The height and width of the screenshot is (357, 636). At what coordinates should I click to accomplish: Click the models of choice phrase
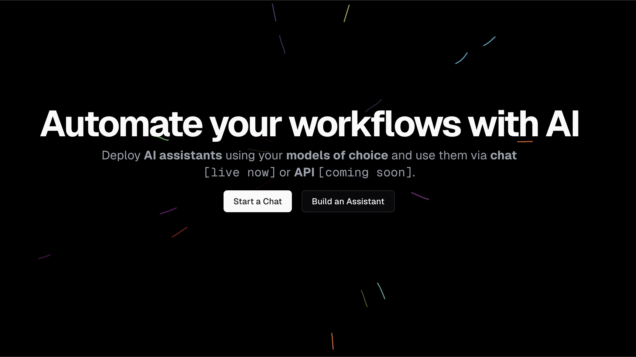pyautogui.click(x=337, y=155)
